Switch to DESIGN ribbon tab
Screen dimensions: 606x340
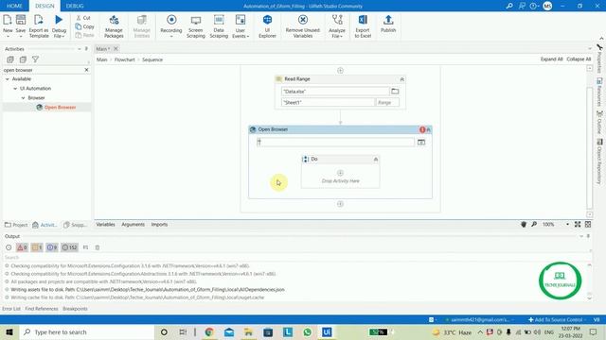pyautogui.click(x=45, y=6)
